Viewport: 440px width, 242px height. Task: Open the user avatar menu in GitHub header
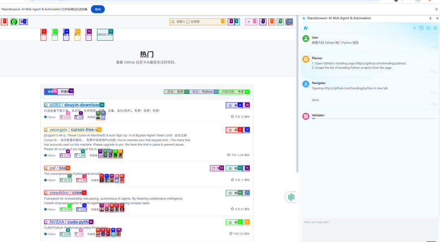point(289,22)
